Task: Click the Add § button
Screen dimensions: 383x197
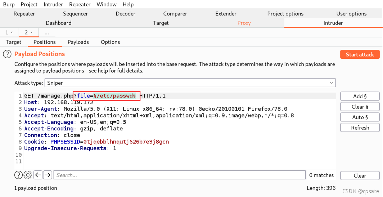Action: click(360, 96)
